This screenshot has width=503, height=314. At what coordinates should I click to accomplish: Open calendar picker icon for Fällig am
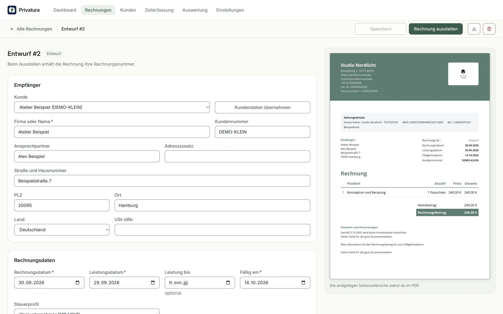pos(303,283)
